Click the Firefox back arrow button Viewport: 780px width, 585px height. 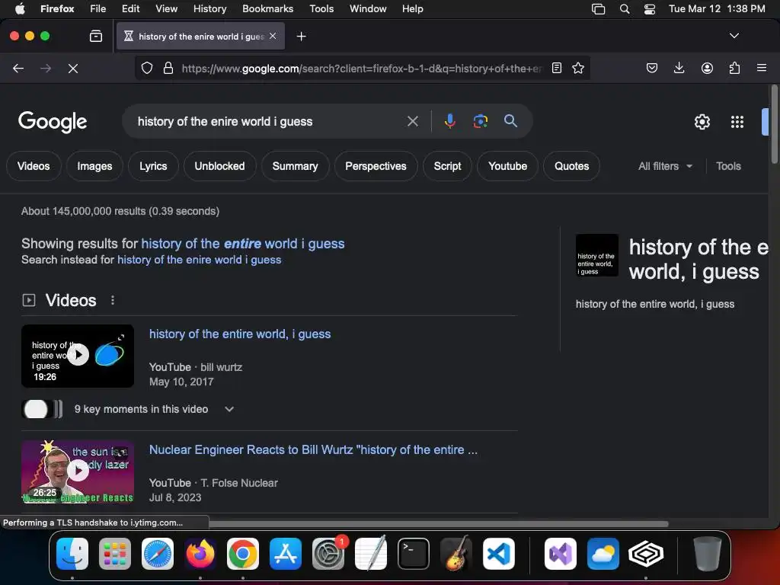(x=18, y=68)
